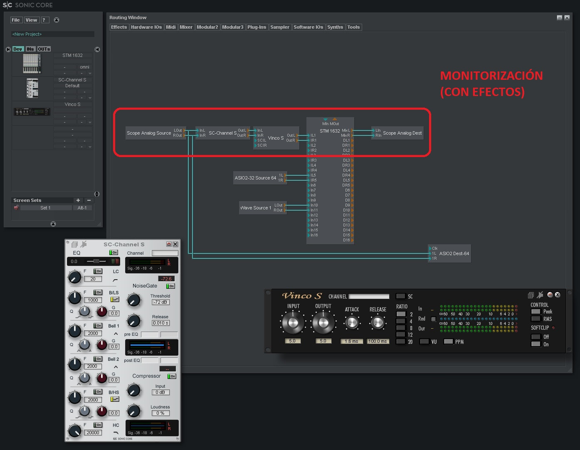Screen dimensions: 580x450
Task: Open the File menu
Action: [x=16, y=20]
